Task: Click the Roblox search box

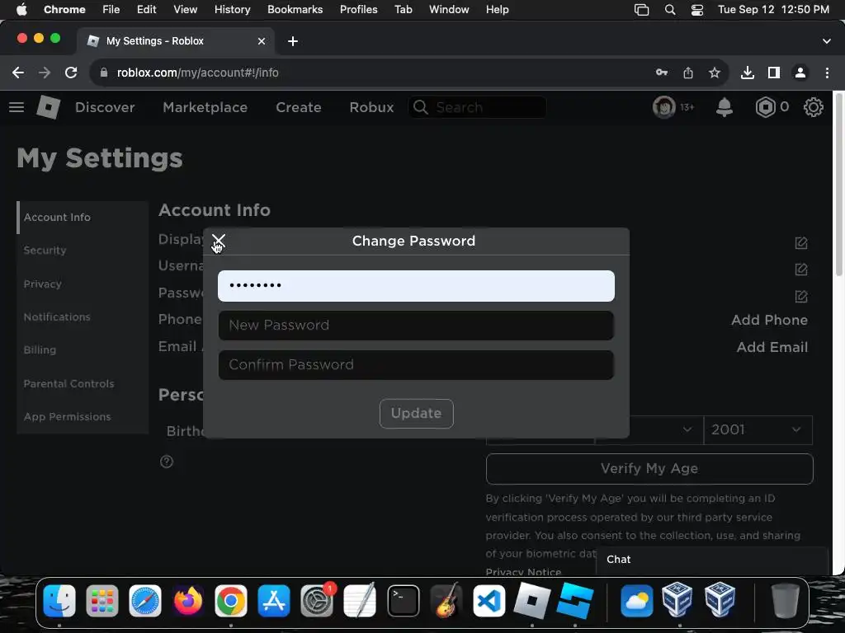Action: (478, 107)
